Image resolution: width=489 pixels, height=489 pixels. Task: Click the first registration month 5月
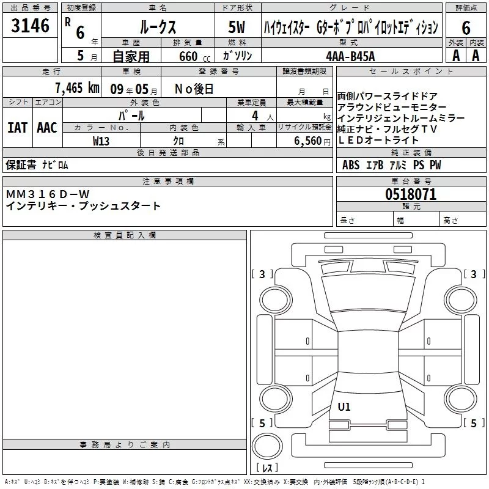[x=87, y=56]
